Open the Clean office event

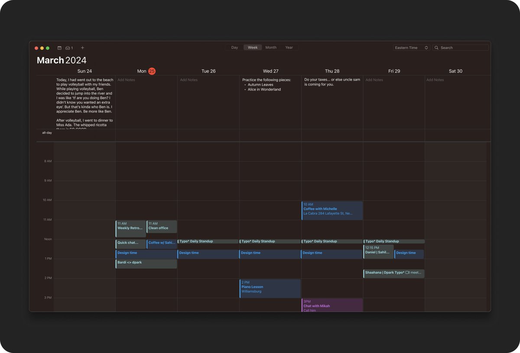tap(162, 227)
